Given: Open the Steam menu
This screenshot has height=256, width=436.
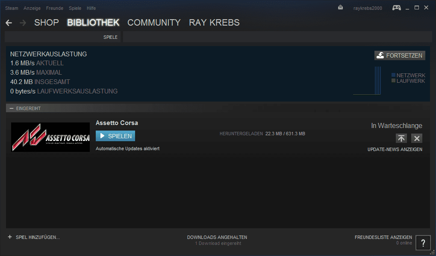Looking at the screenshot, I should point(12,8).
